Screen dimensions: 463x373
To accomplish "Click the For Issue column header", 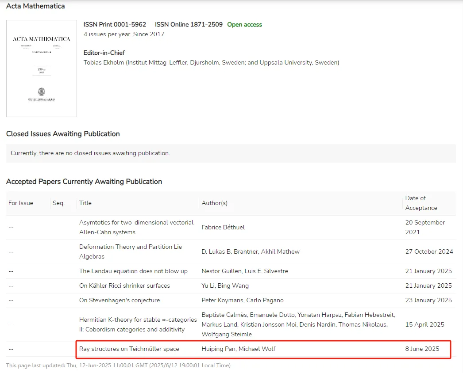I will tap(21, 203).
